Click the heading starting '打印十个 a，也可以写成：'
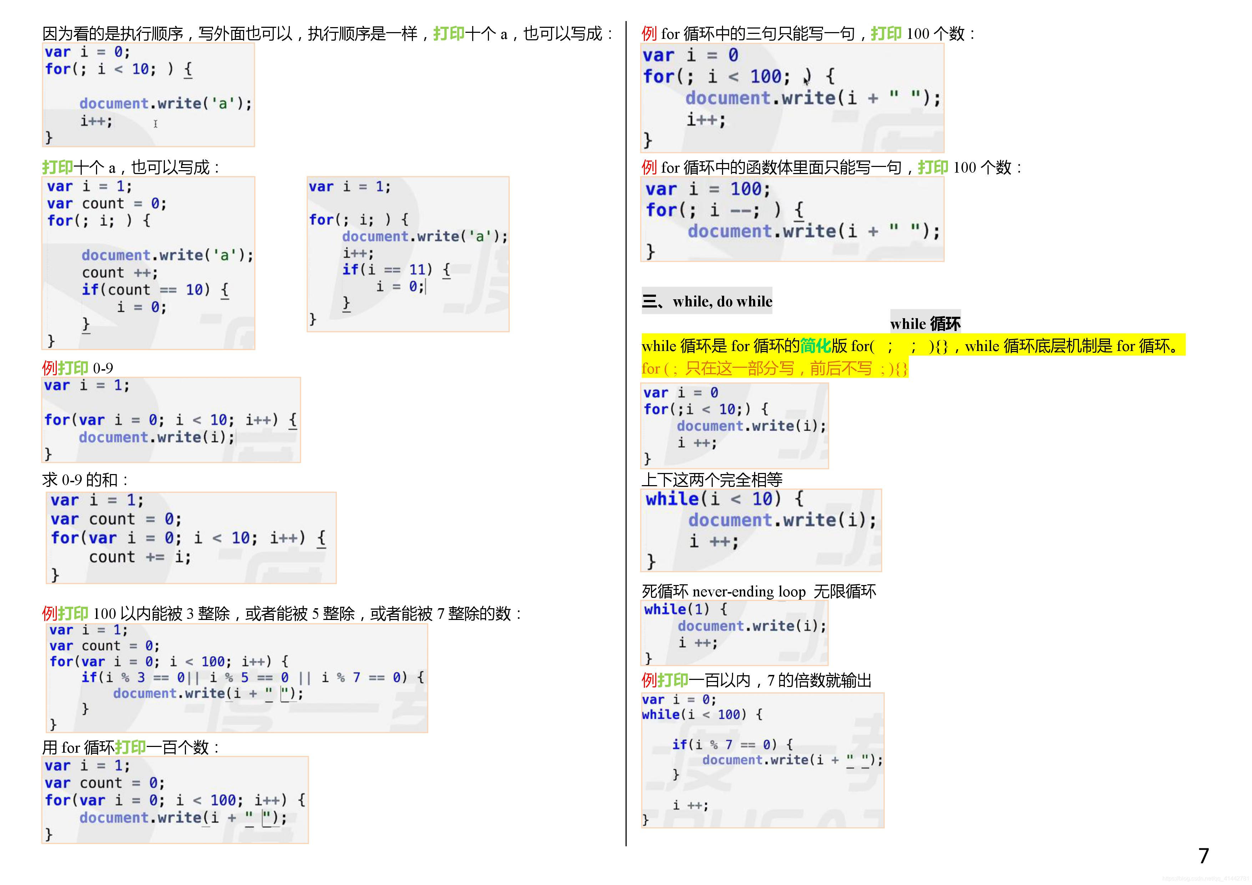 click(131, 167)
